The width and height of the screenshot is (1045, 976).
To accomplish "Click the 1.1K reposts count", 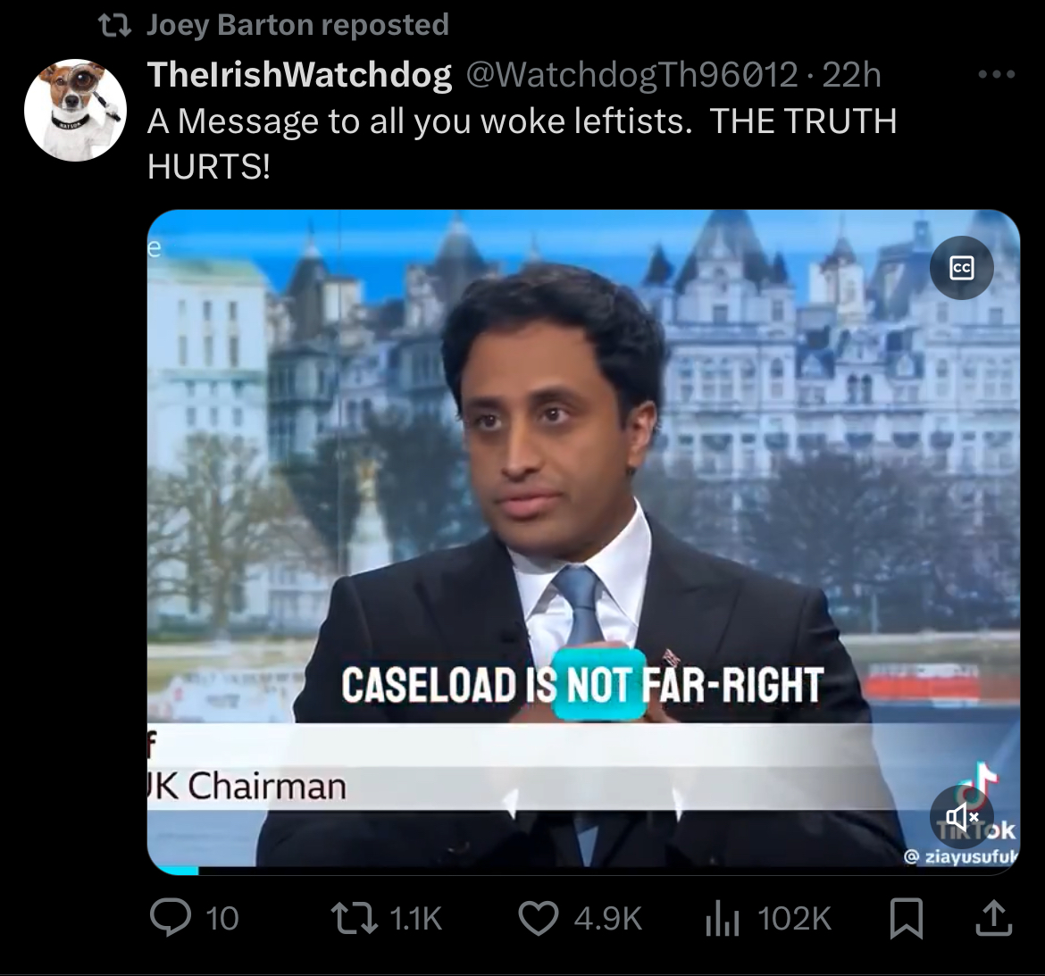I will [415, 918].
